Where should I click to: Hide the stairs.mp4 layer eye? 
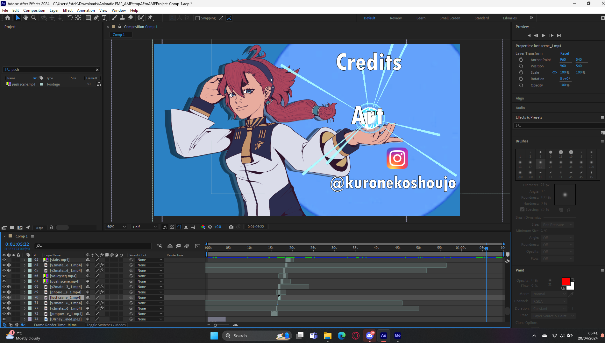pos(4,260)
